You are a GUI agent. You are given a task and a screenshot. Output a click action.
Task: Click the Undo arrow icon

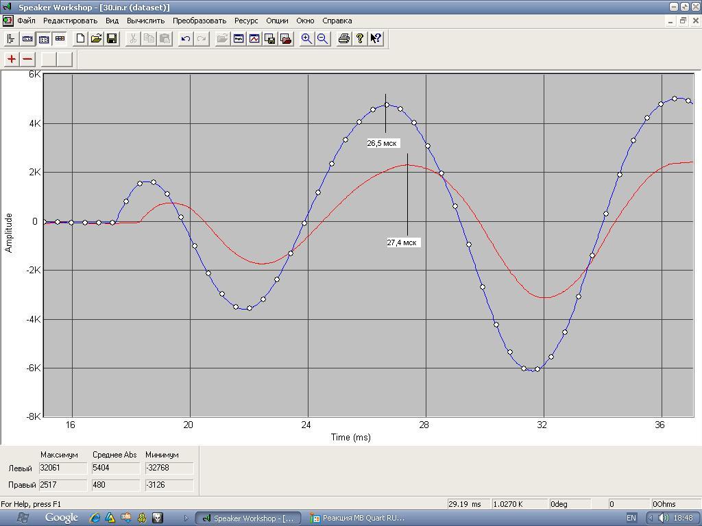(185, 39)
